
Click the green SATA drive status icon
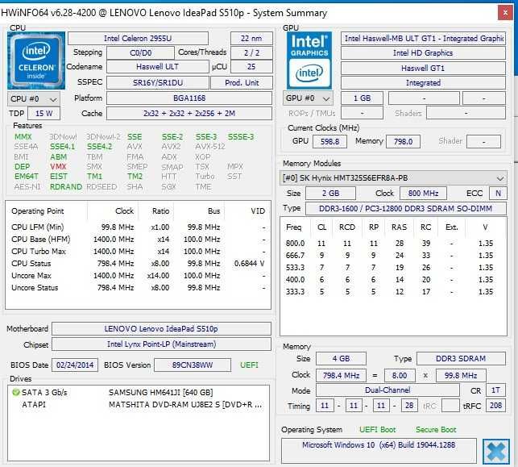coord(15,393)
